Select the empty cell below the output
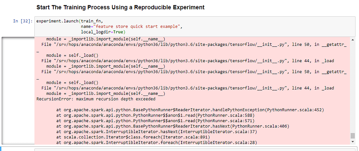Screen dimensions: 359x151 click(x=193, y=149)
